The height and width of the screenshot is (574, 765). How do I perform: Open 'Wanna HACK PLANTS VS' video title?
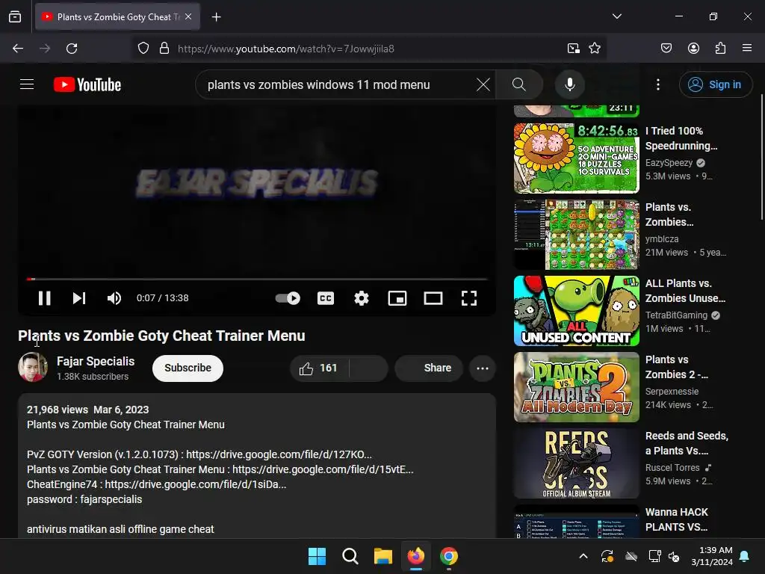tap(677, 519)
